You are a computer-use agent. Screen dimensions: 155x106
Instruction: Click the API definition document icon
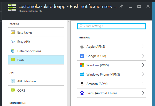click(13, 81)
